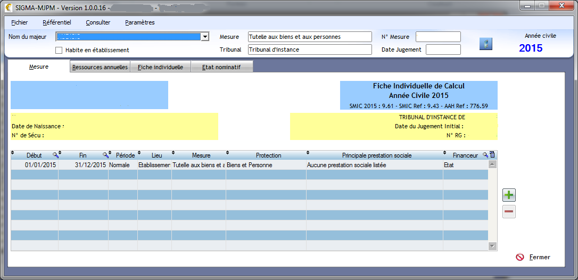
Task: Switch to the Ressources annuelles tab
Action: pos(100,67)
